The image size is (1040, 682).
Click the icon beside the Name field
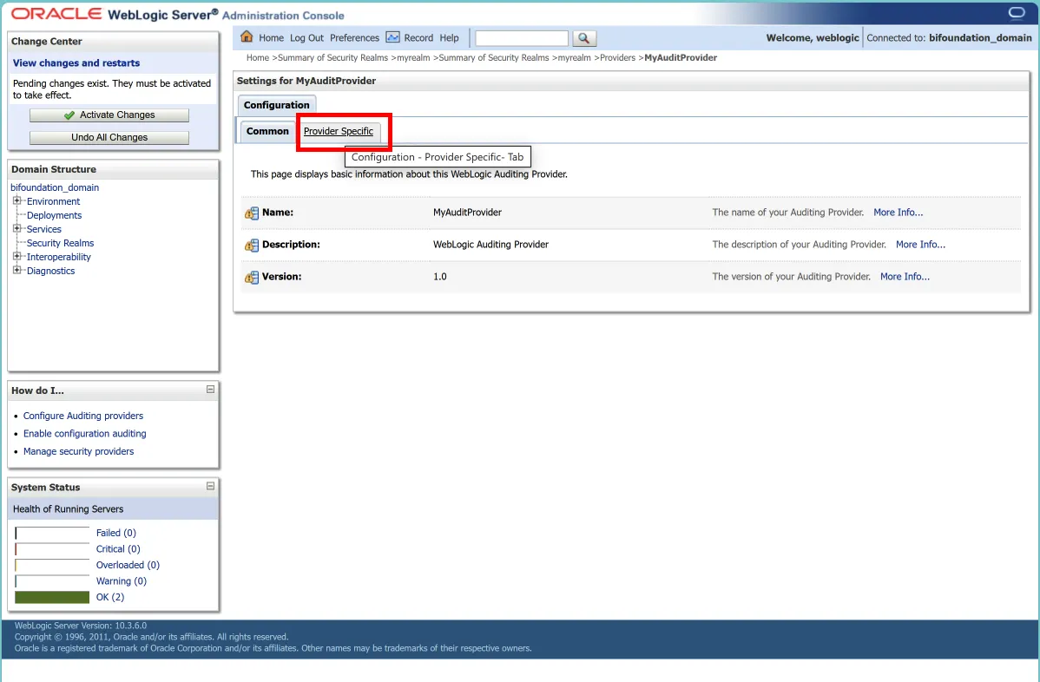coord(252,213)
